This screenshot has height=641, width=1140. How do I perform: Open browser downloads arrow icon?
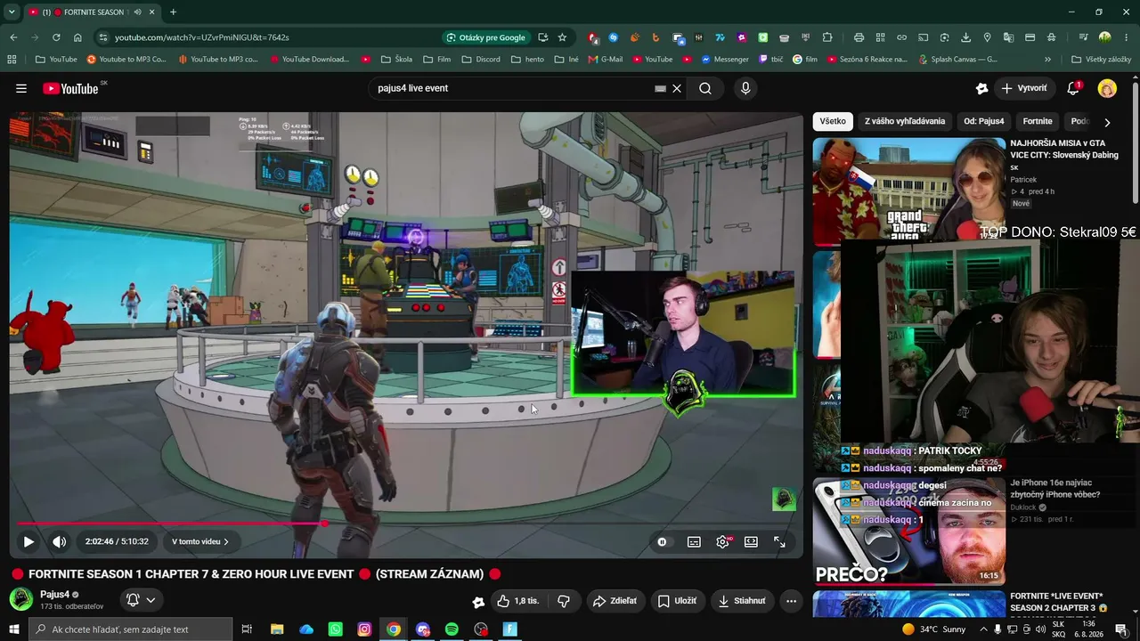click(x=965, y=37)
